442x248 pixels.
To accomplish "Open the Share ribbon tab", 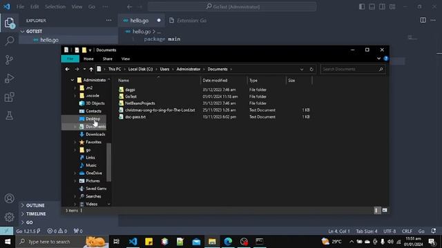I will (108, 59).
